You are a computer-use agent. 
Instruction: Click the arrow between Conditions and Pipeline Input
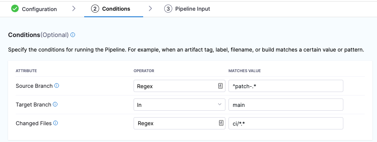pyautogui.click(x=150, y=9)
